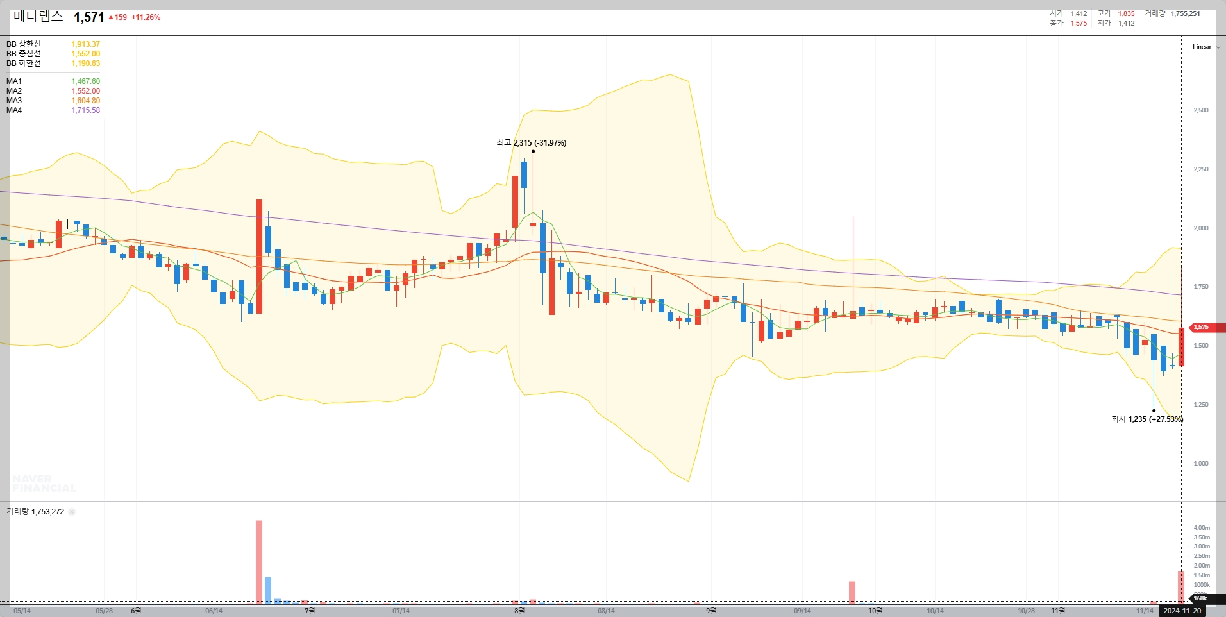Image resolution: width=1226 pixels, height=617 pixels.
Task: Click the 05/14 date axis label
Action: pyautogui.click(x=22, y=611)
